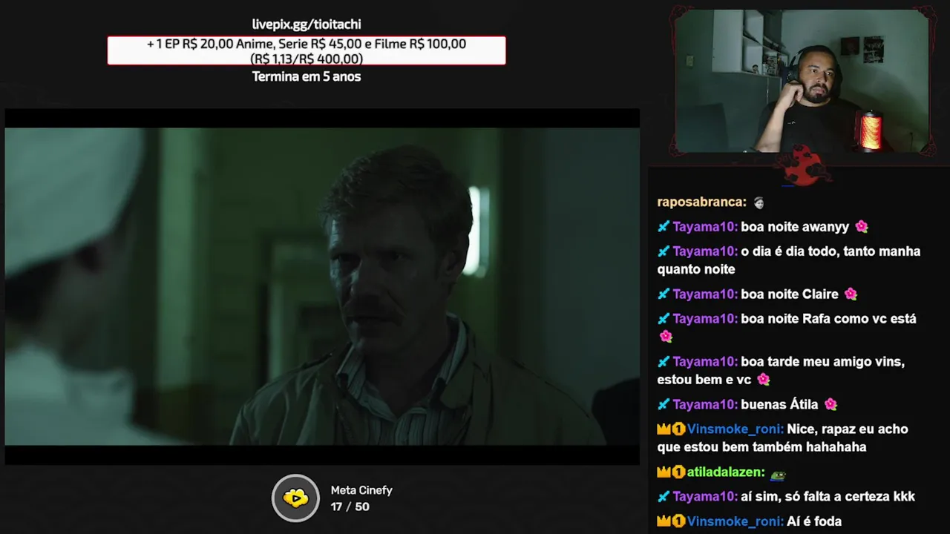Click the crown badge beside atiladalazen

pos(664,472)
